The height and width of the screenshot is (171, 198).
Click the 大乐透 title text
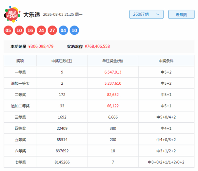pos(32,15)
